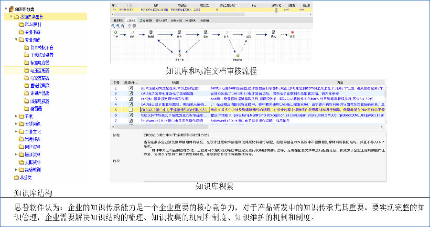This screenshot has height=227, width=430.
Task: Select the green start node in workflow
Action: tap(115, 32)
